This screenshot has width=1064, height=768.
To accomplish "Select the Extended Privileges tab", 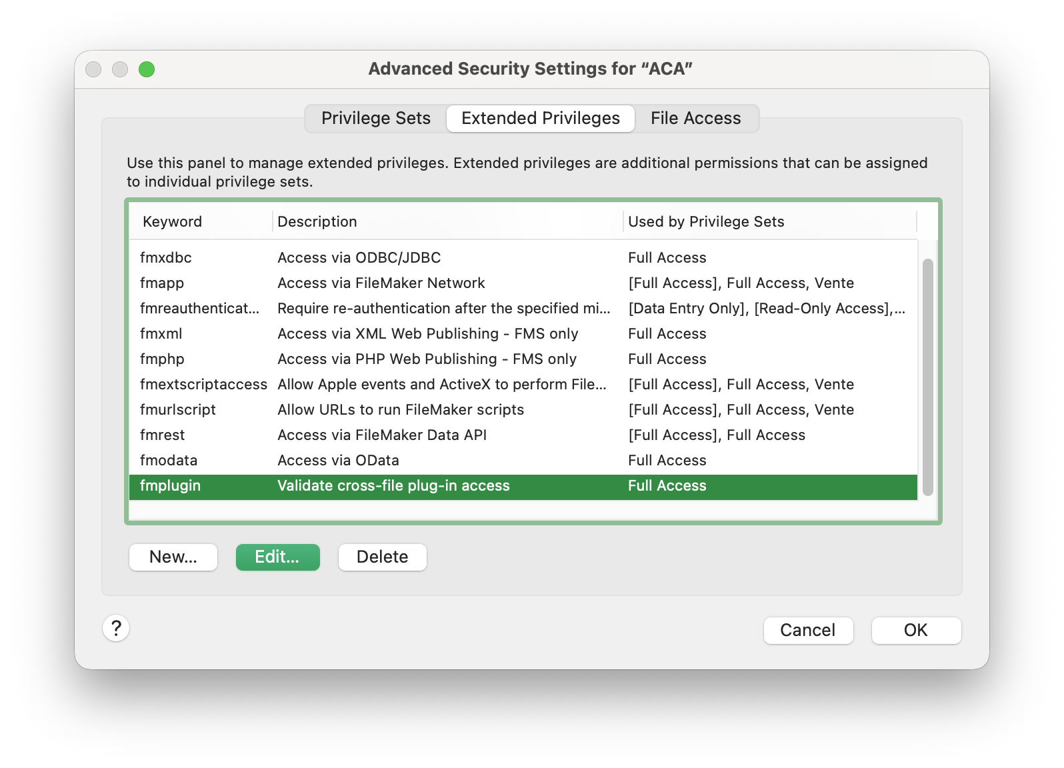I will [x=540, y=118].
